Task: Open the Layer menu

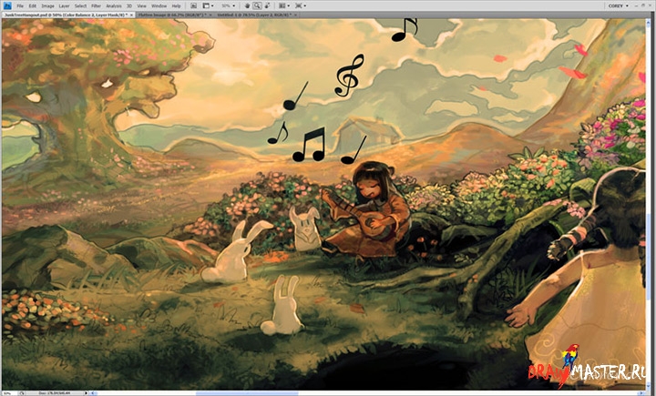Action: 64,5
